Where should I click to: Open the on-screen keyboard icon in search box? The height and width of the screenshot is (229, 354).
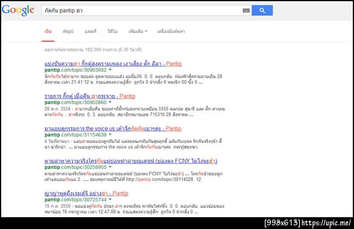pyautogui.click(x=246, y=11)
